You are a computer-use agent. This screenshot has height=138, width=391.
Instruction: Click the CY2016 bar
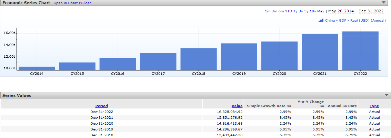click(118, 64)
